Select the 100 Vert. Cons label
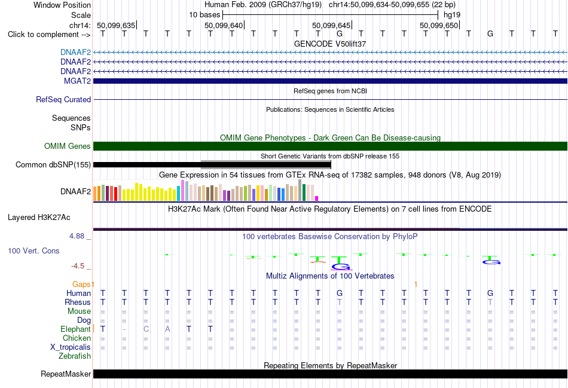 tap(33, 250)
